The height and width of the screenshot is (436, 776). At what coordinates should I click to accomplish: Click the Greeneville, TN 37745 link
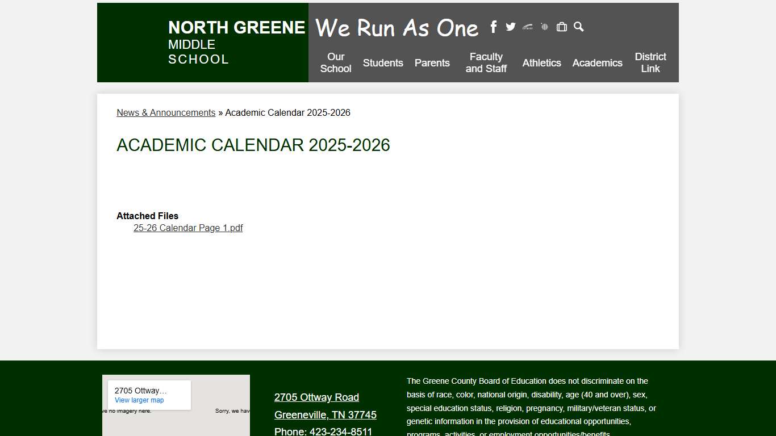325,415
